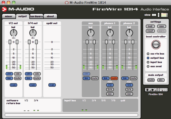Unmute the phones 1 channel

click(x=114, y=78)
